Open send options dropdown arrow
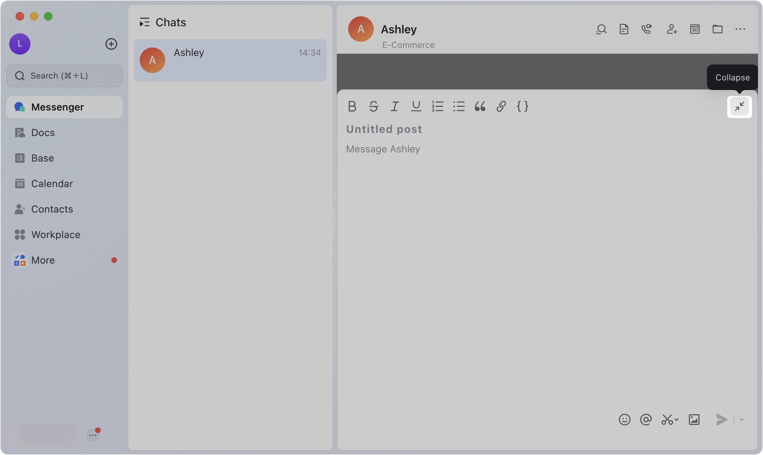Screen dimensions: 763x455 (x=742, y=420)
